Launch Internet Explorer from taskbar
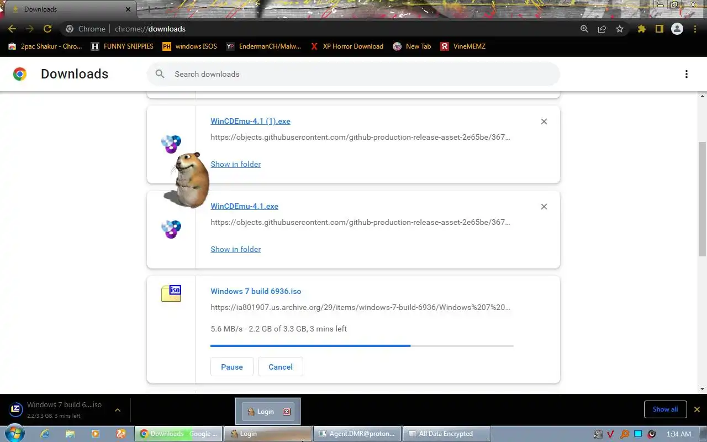The image size is (707, 442). 45,434
